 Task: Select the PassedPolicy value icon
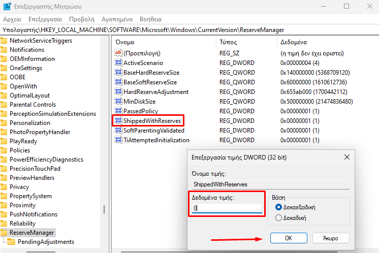[118, 111]
